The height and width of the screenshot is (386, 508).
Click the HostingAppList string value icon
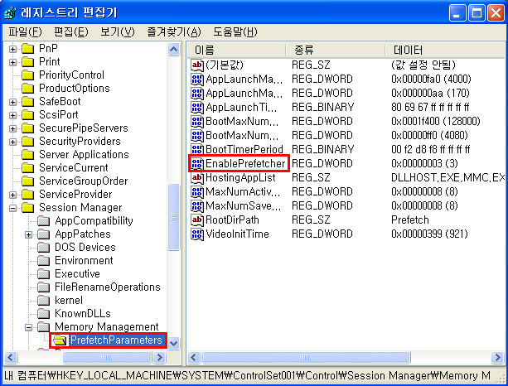point(197,178)
